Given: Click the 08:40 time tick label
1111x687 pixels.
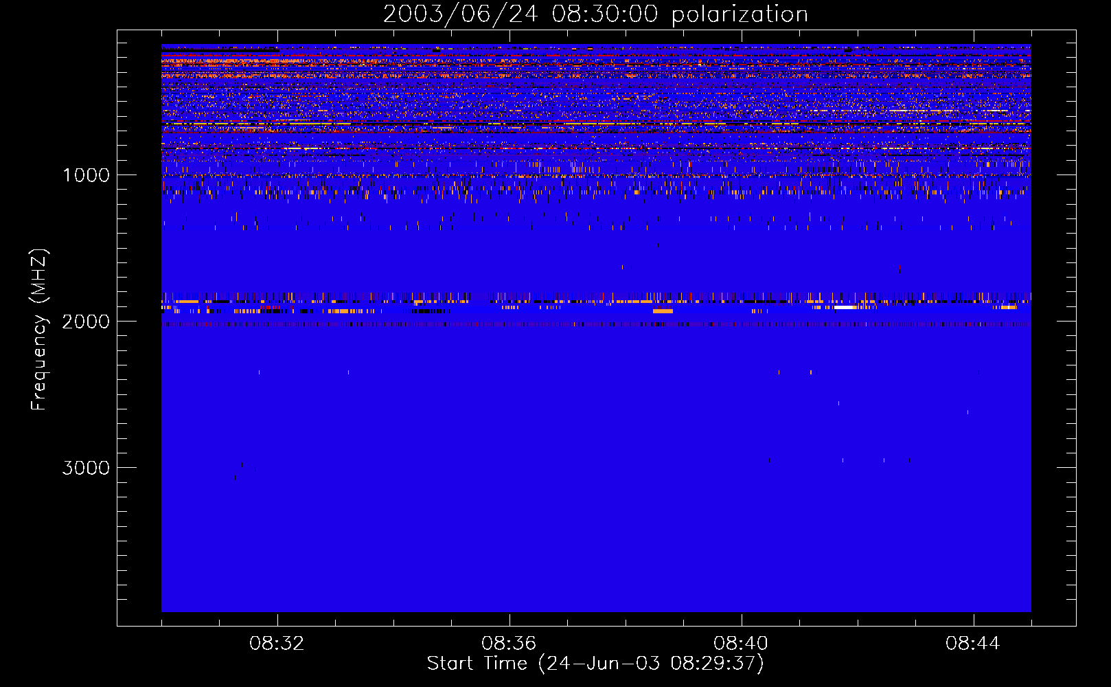Looking at the screenshot, I should [741, 644].
